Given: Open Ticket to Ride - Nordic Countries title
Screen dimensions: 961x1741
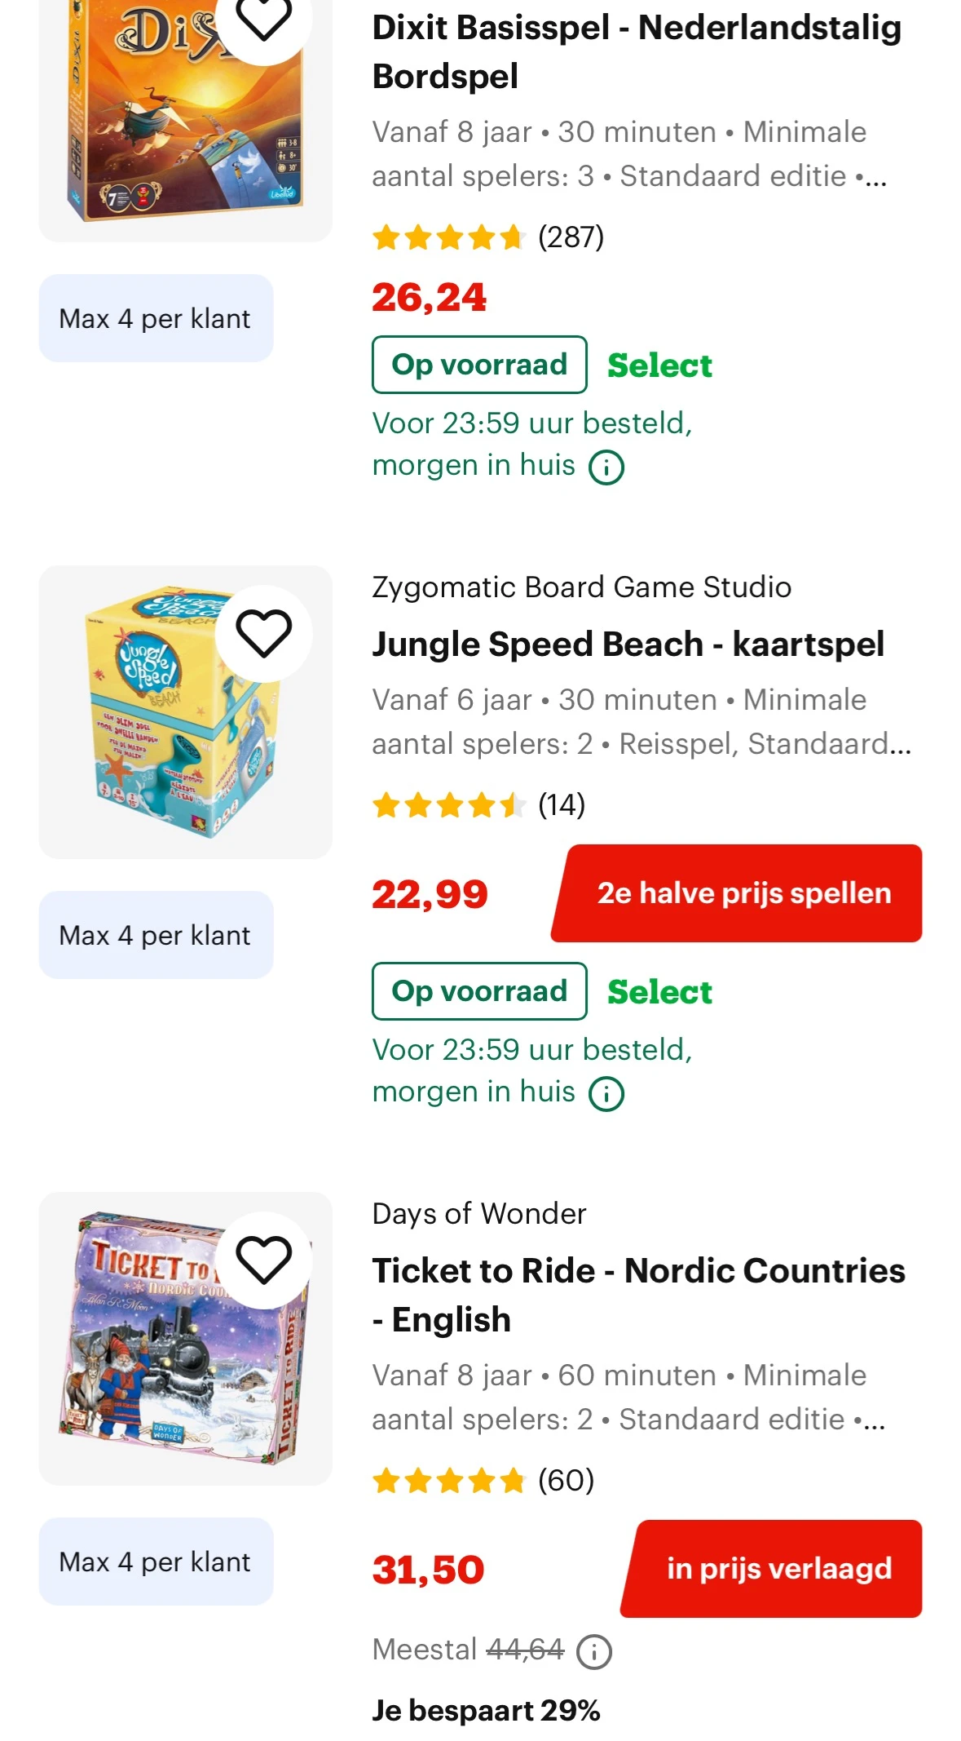Looking at the screenshot, I should pyautogui.click(x=638, y=1294).
